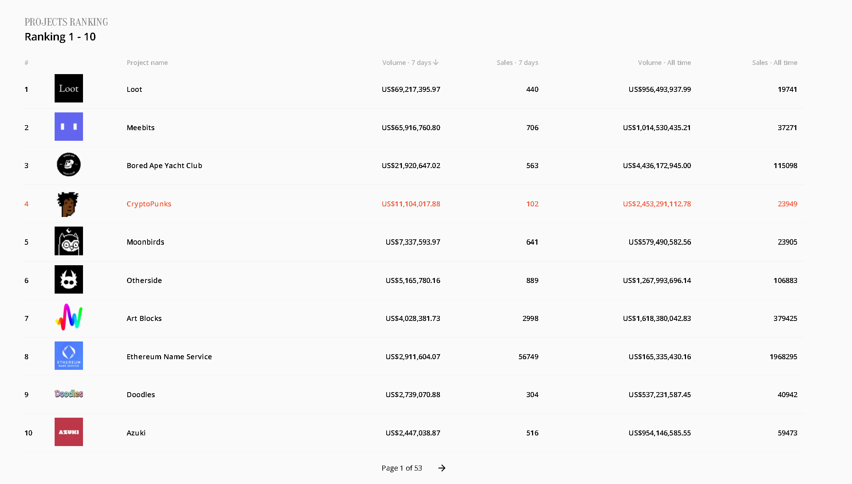The height and width of the screenshot is (484, 852).
Task: Select CryptoPunks all-time sales 23949
Action: click(x=787, y=204)
